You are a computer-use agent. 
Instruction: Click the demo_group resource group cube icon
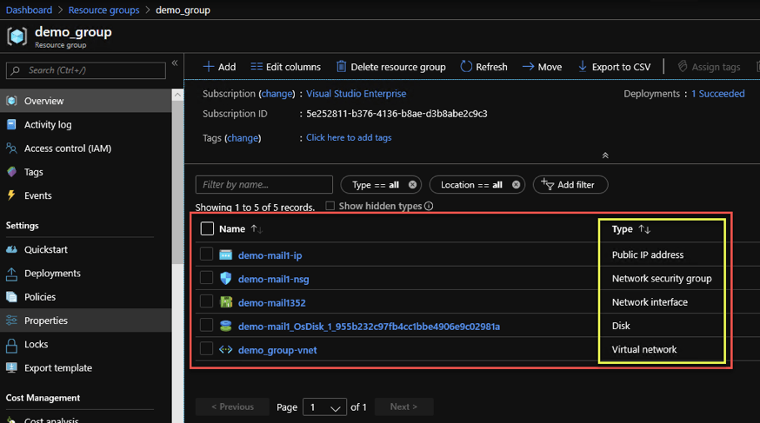click(x=17, y=36)
